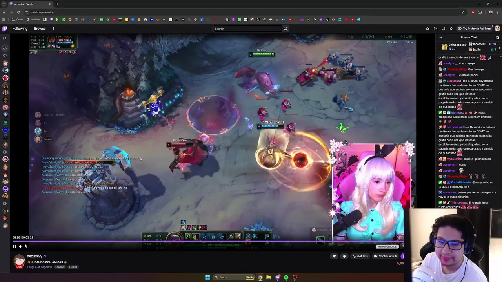Open the 1080p60 source quality label
This screenshot has height=282, width=502.
[387, 246]
